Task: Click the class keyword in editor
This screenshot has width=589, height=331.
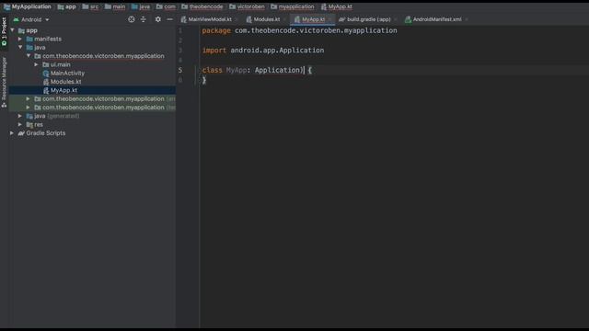Action: pyautogui.click(x=213, y=70)
